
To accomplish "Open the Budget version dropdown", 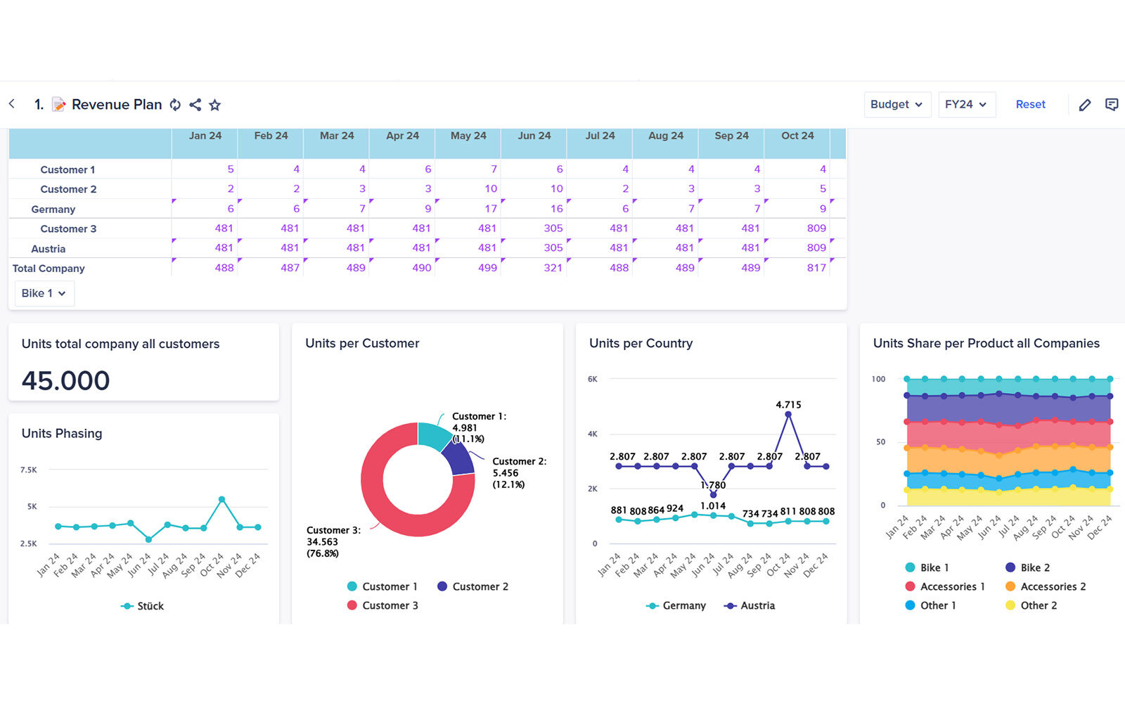I will pos(897,105).
